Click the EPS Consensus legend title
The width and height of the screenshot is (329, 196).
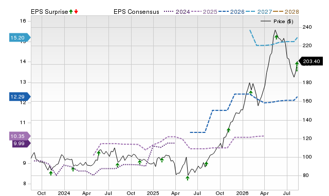tap(136, 12)
